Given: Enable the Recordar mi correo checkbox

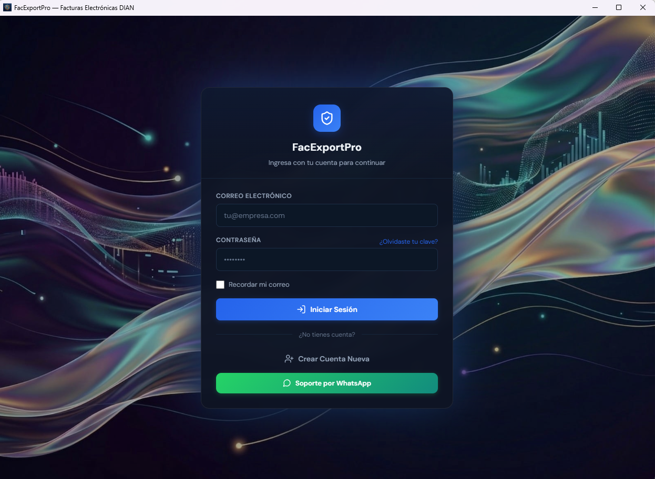Looking at the screenshot, I should pos(220,285).
